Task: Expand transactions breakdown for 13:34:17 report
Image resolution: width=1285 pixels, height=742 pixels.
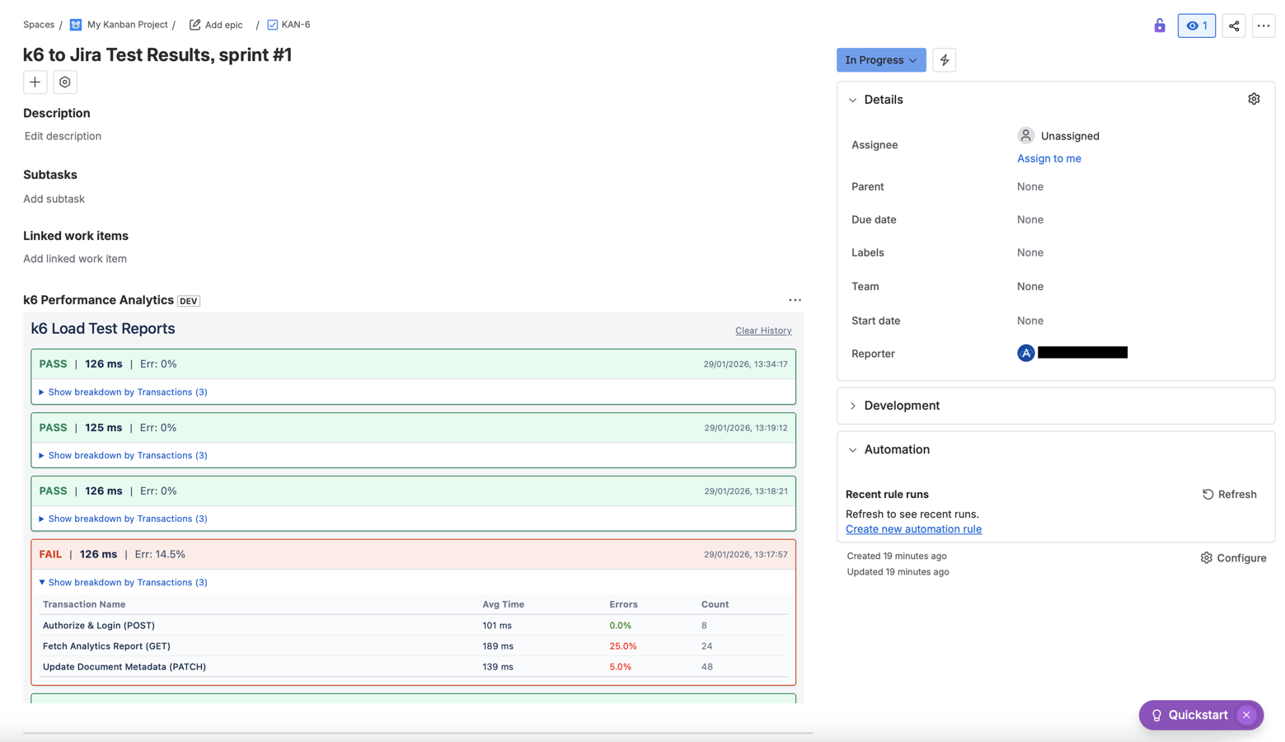Action: click(x=127, y=392)
